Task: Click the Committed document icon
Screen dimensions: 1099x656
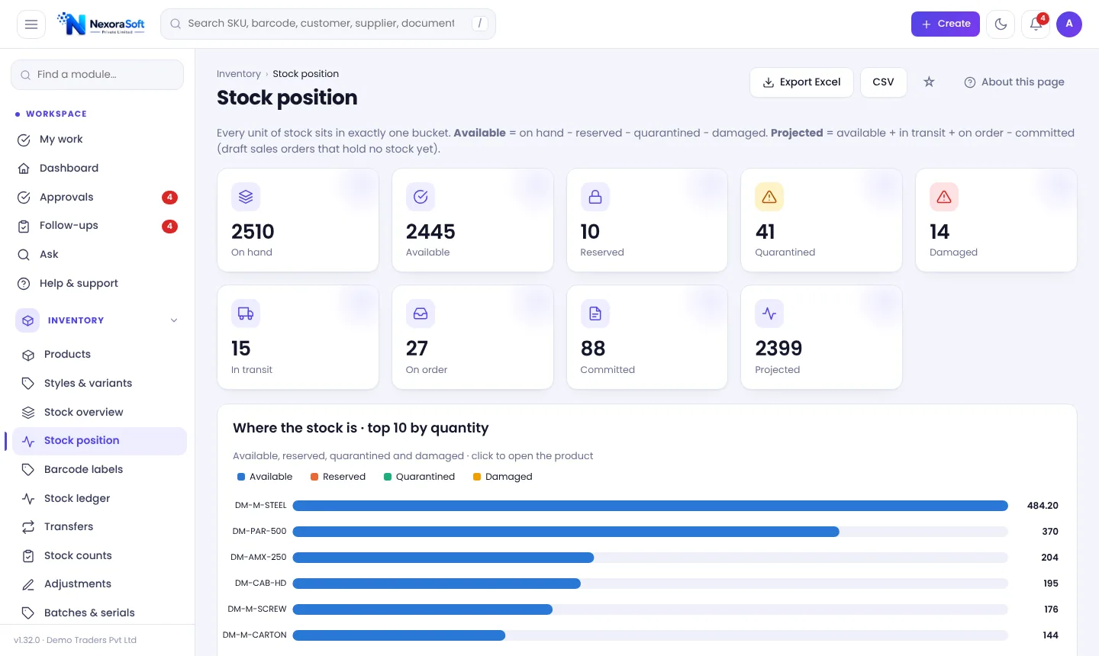Action: [x=595, y=314]
